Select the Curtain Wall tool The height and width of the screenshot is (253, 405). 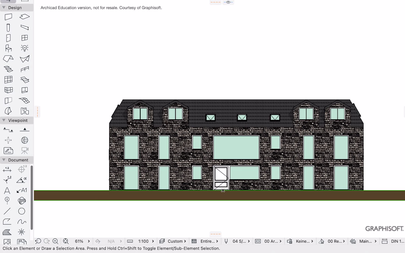[x=8, y=79]
